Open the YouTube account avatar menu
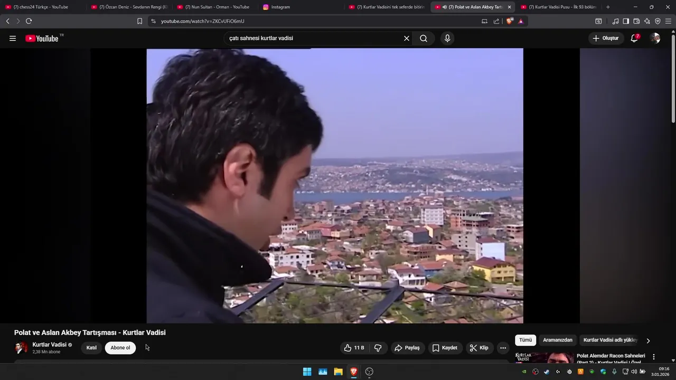This screenshot has height=380, width=676. coord(655,39)
